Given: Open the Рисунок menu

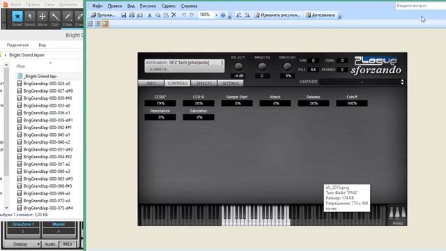Looking at the screenshot, I should tap(148, 6).
